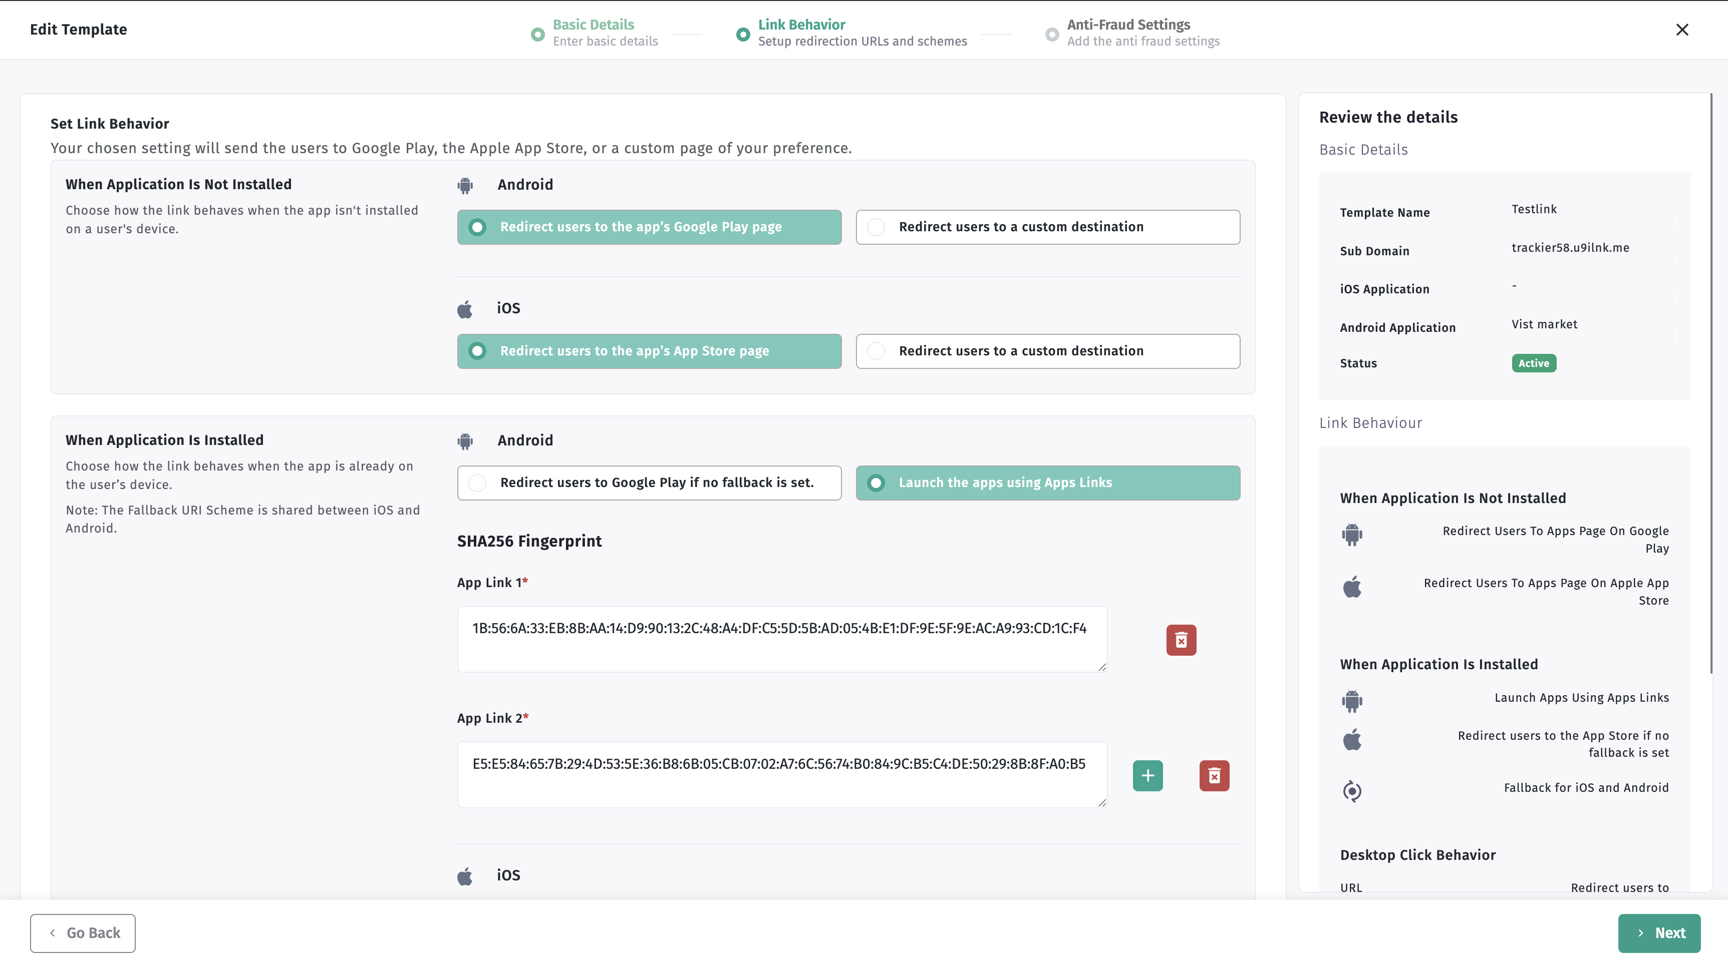Select iOS redirect to custom destination option
Image resolution: width=1728 pixels, height=962 pixels.
pyautogui.click(x=1047, y=351)
